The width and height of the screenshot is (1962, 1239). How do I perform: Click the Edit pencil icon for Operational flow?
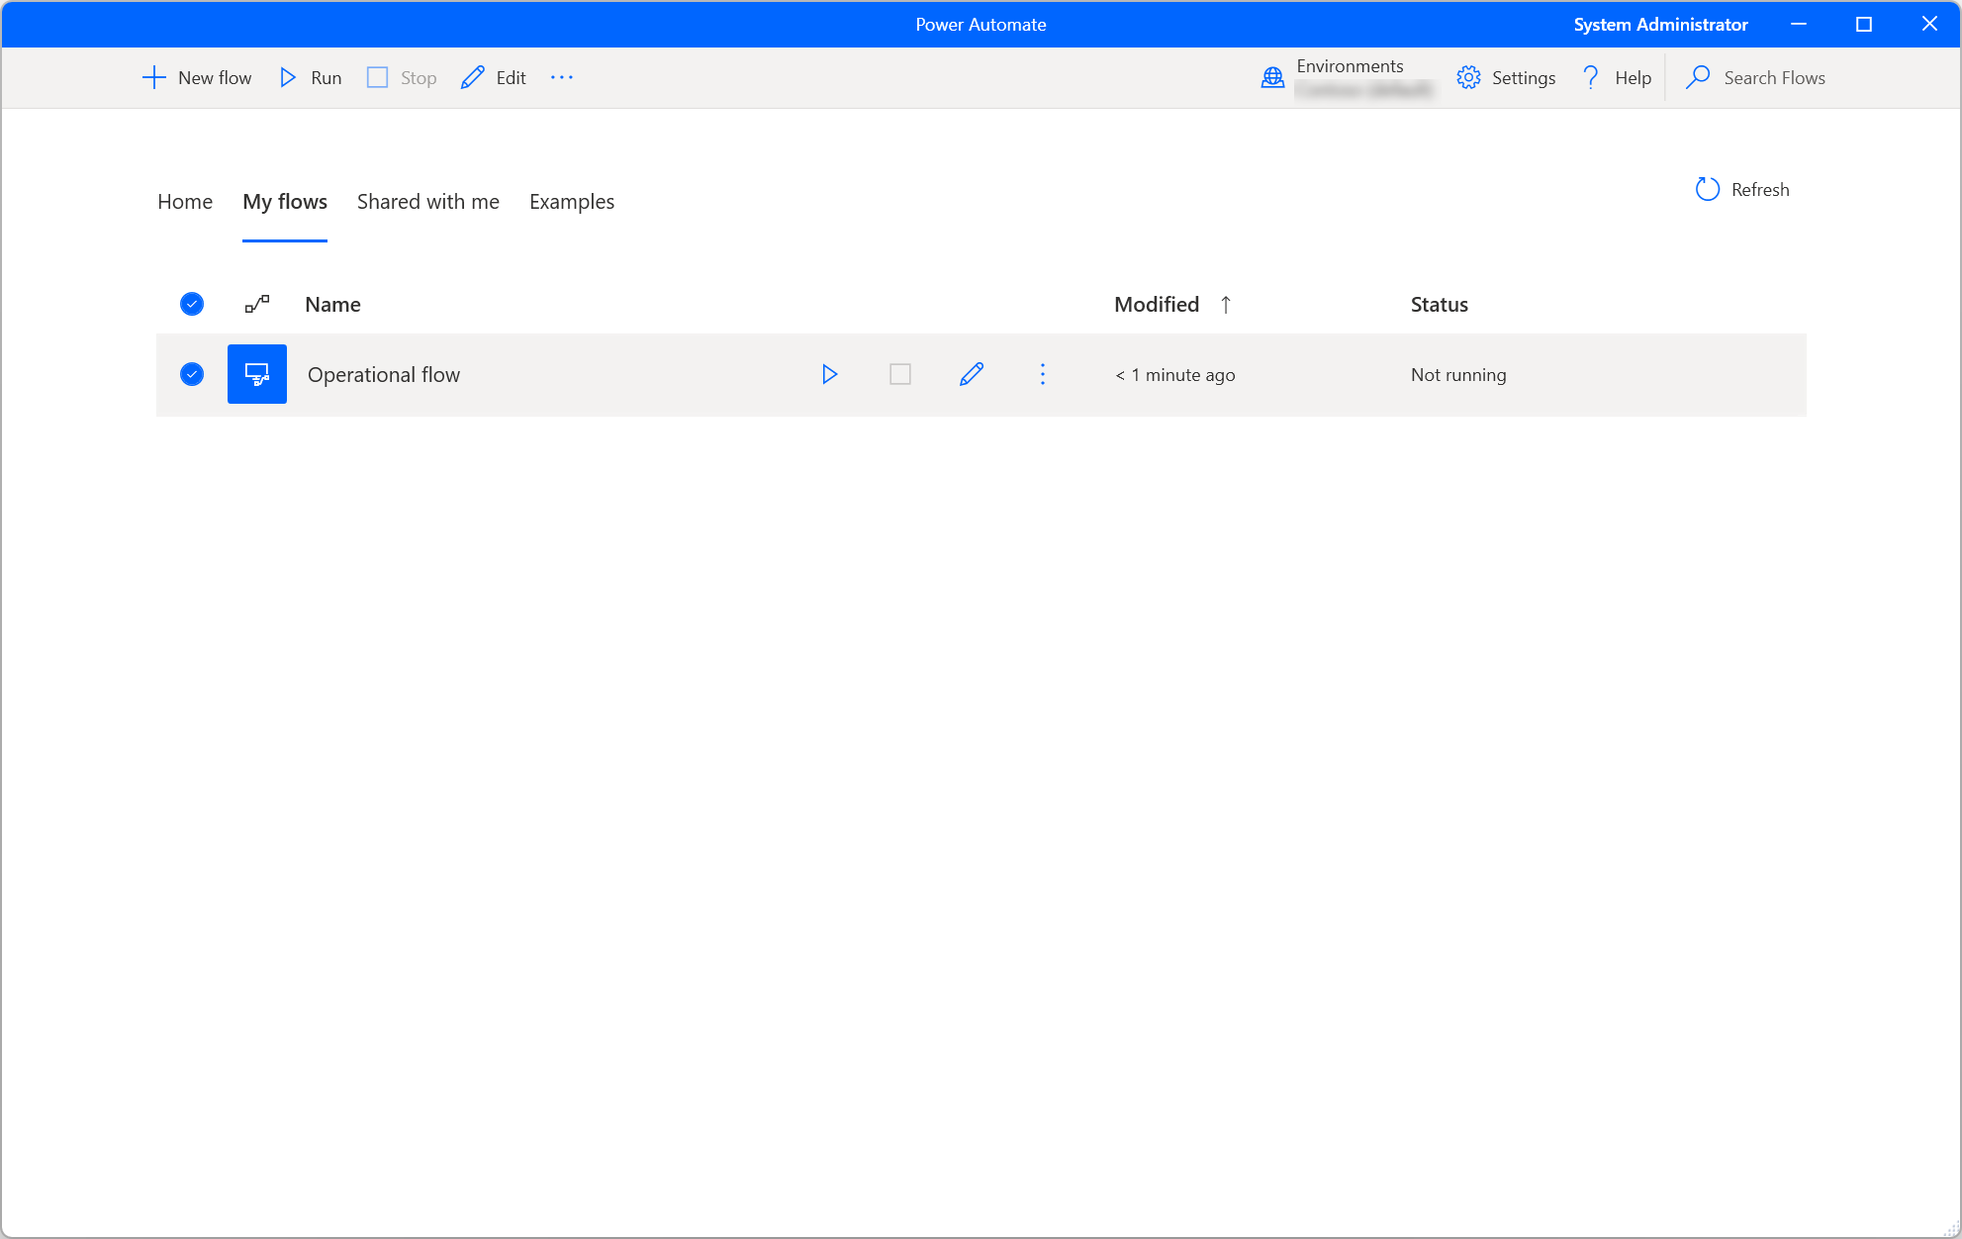[971, 375]
